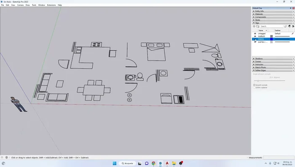The image size is (295, 167).
Task: Hide the Untagged tag with its eye icon
Action: (x=255, y=33)
